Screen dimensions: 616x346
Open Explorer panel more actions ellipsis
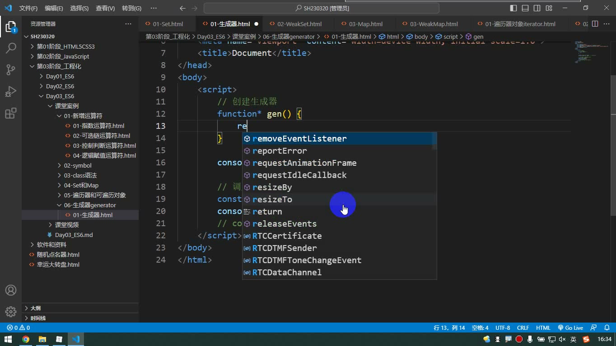(x=128, y=24)
